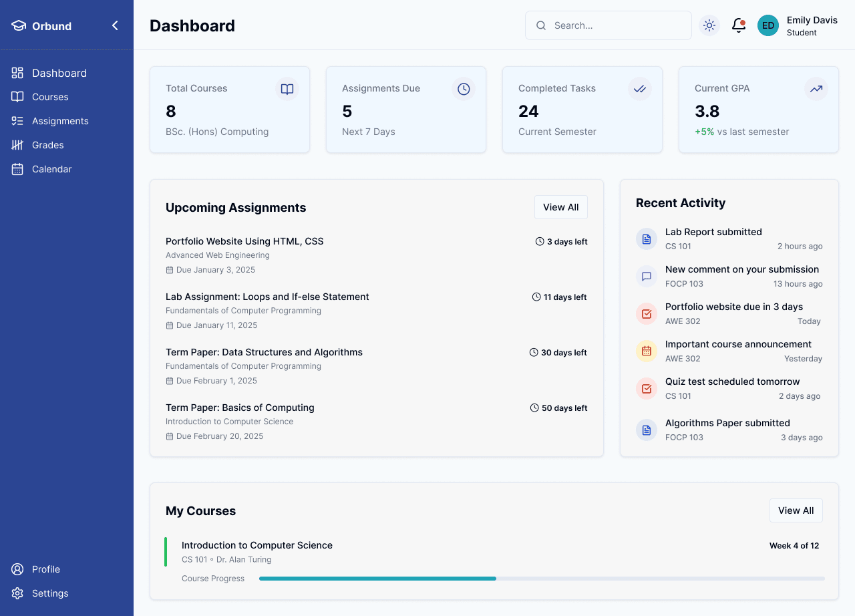Open the Lab Report submitted document icon

pos(647,239)
